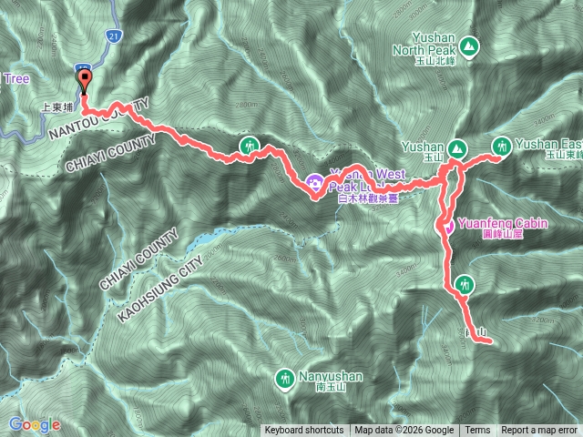
Task: Click the purple Tree label at left edge
Action: [x=15, y=79]
